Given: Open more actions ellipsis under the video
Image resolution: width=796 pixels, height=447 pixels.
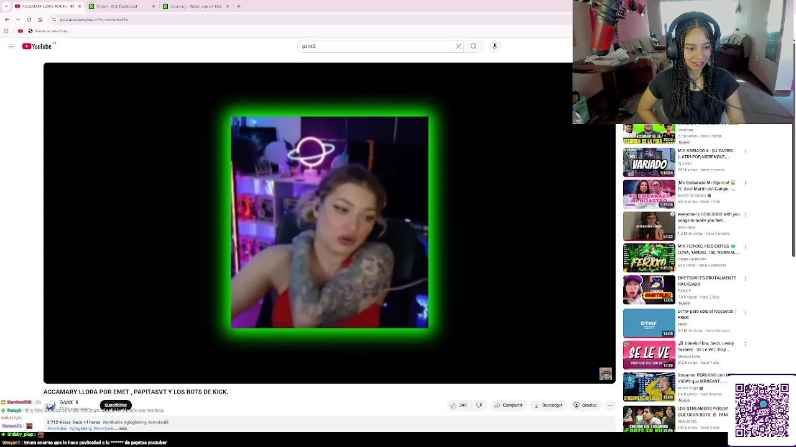Looking at the screenshot, I should click(610, 405).
